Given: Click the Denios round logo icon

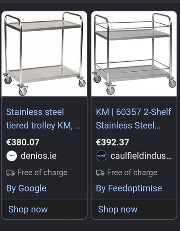Looking at the screenshot, I should [11, 156].
